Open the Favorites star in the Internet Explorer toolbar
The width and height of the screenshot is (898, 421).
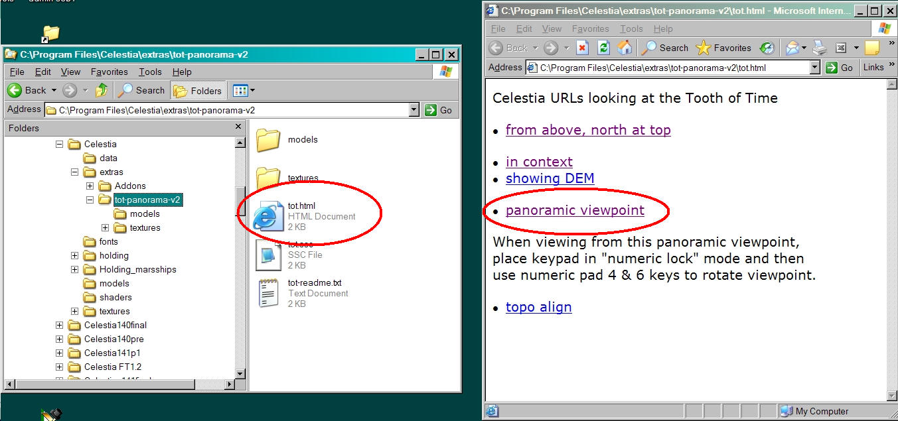(x=723, y=48)
